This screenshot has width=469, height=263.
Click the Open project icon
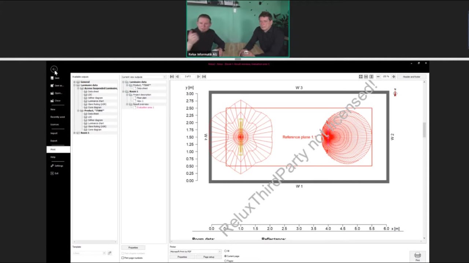click(52, 93)
